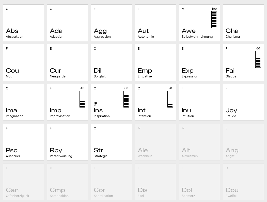The width and height of the screenshot is (267, 202).
Task: Click the 60 level bar on Faith card
Action: coord(258,59)
